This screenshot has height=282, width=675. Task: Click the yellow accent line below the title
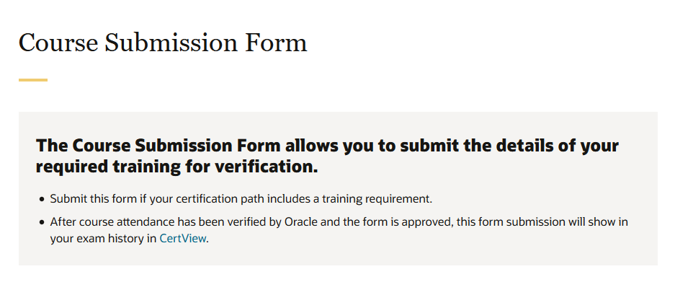point(33,80)
